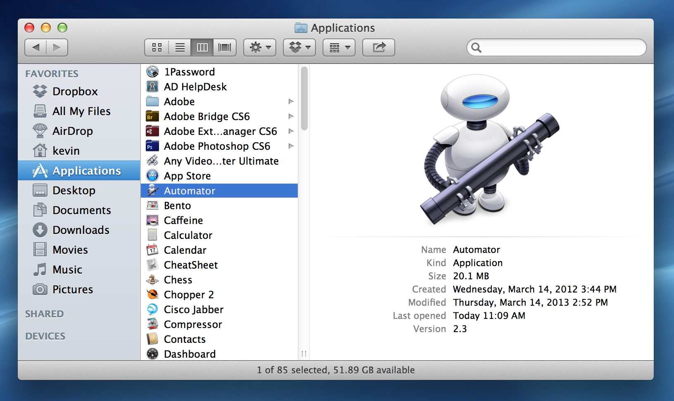Select Adobe Extension Manager CS6 icon
Viewport: 674px width, 401px height.
152,131
